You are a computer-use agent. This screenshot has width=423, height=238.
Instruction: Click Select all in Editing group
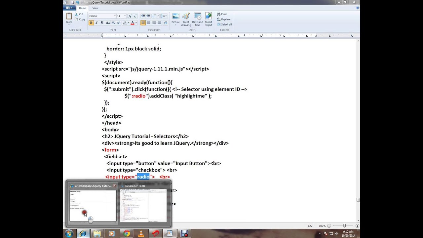point(224,24)
